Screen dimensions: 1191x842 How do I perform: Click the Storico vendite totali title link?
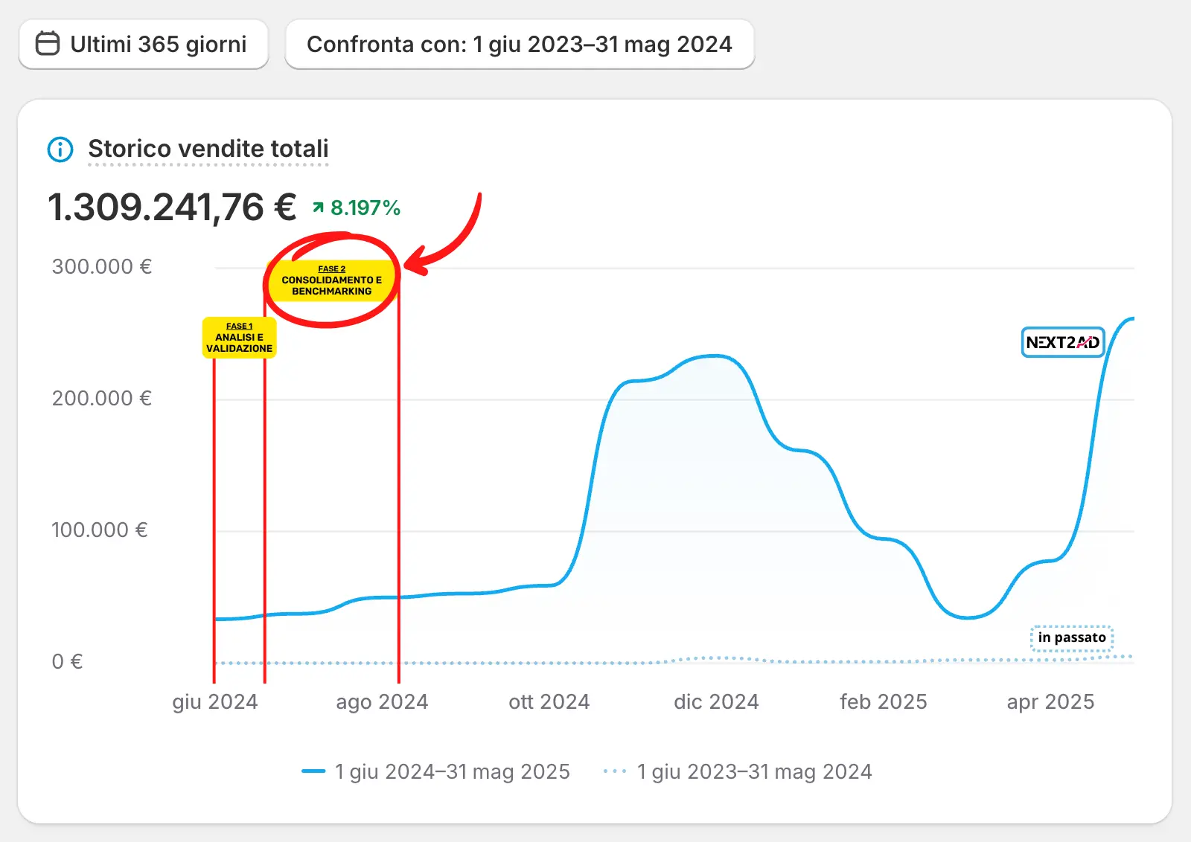click(208, 149)
